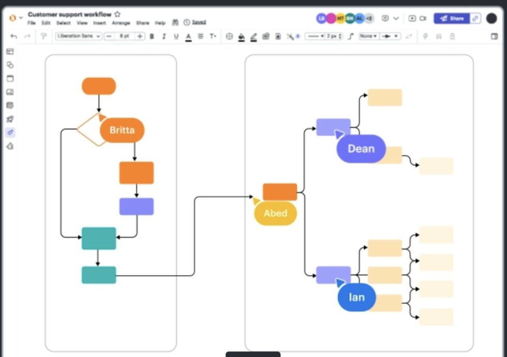
Task: Open the text color picker
Action: [x=189, y=36]
